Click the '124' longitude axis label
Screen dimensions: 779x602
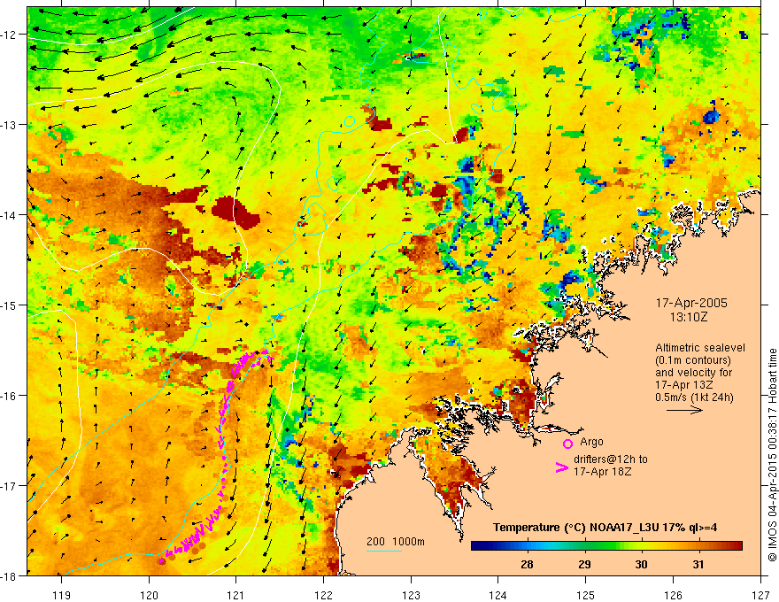(498, 596)
